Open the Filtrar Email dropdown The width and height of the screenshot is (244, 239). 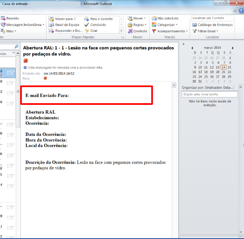205,31
